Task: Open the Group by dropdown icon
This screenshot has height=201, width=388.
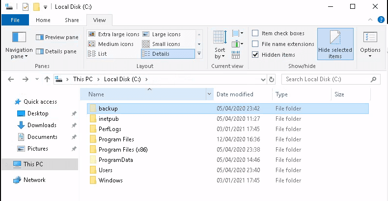Action: click(x=238, y=33)
